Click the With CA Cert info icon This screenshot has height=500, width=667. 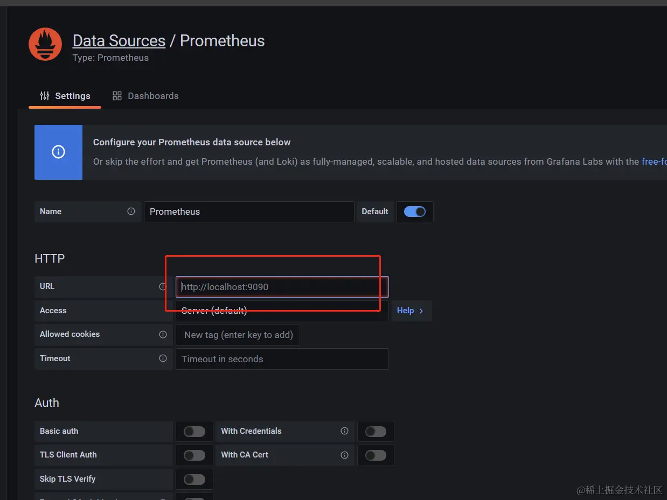[344, 455]
